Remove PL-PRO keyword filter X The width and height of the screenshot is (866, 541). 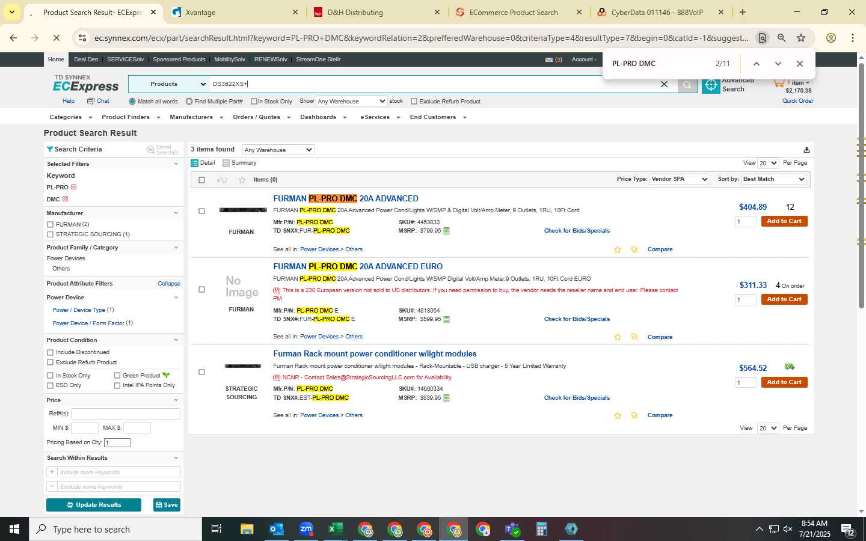(x=74, y=187)
